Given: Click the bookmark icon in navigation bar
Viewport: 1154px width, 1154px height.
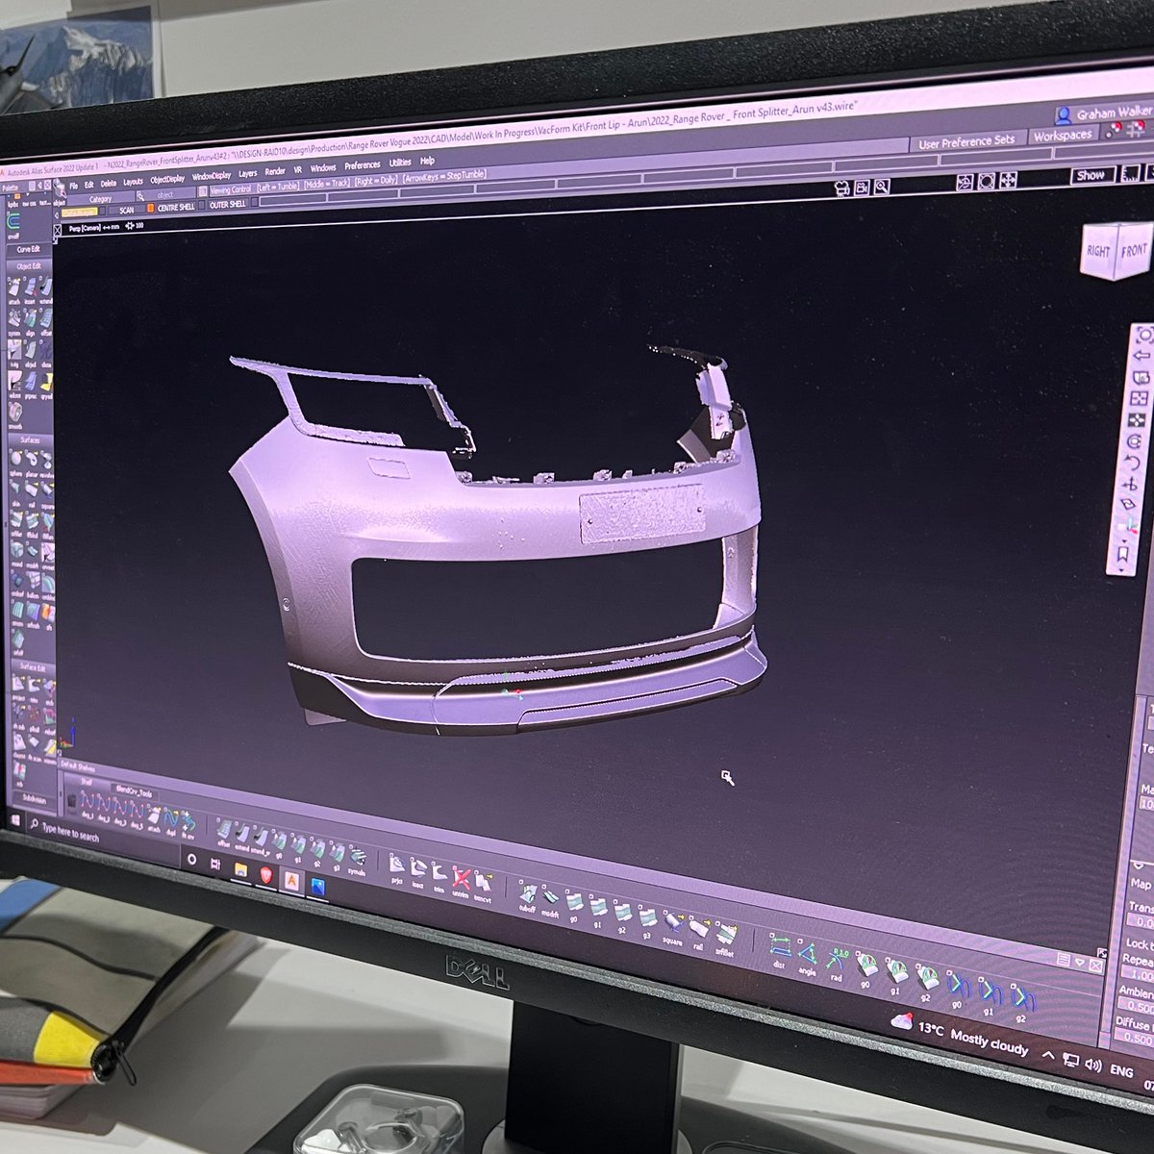Looking at the screenshot, I should point(1123,553).
